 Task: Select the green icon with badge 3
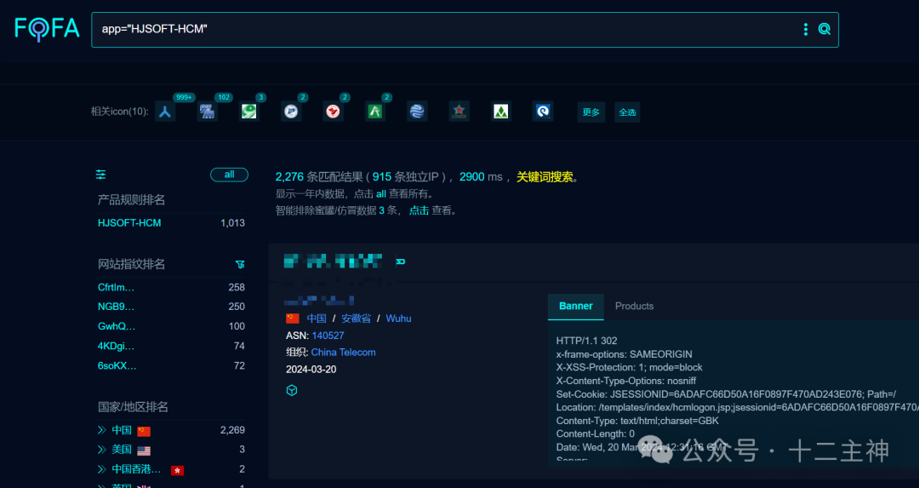click(249, 112)
